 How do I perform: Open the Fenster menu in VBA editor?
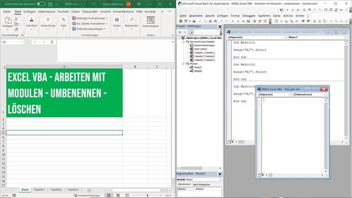point(300,16)
